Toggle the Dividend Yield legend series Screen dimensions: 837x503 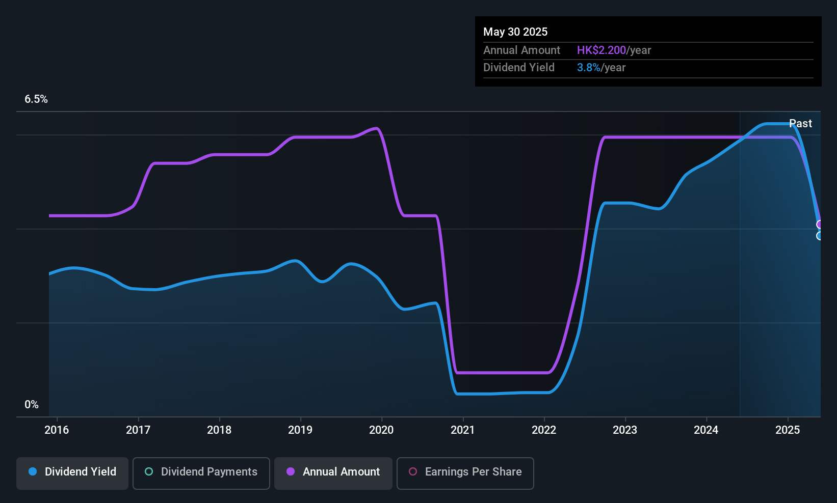coord(72,472)
